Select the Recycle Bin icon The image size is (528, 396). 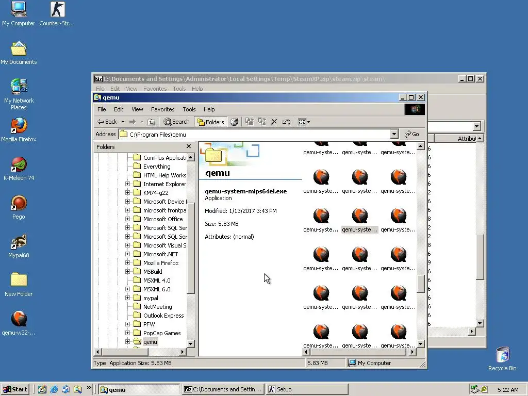pyautogui.click(x=502, y=359)
